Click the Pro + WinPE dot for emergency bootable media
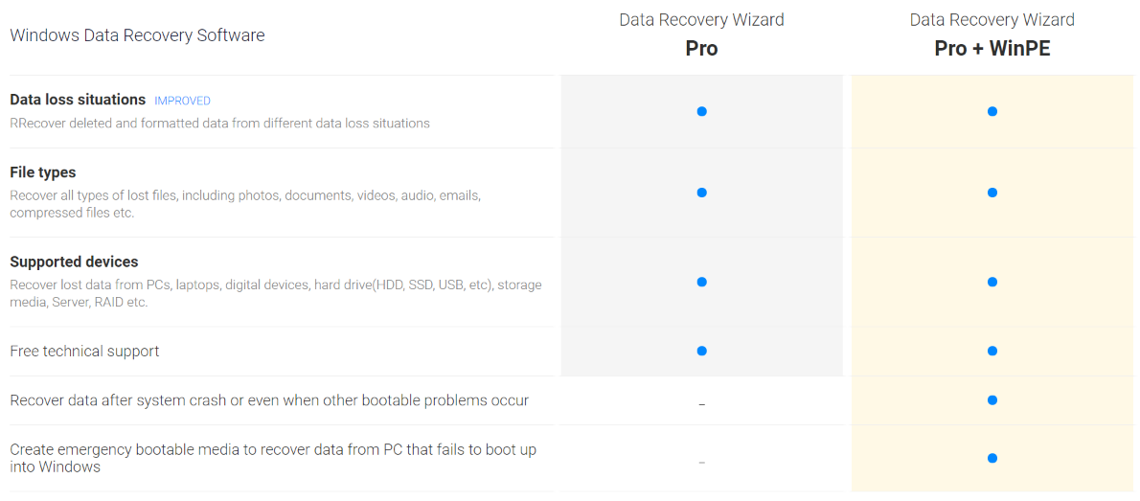Viewport: 1140px width, 501px height. click(x=992, y=458)
